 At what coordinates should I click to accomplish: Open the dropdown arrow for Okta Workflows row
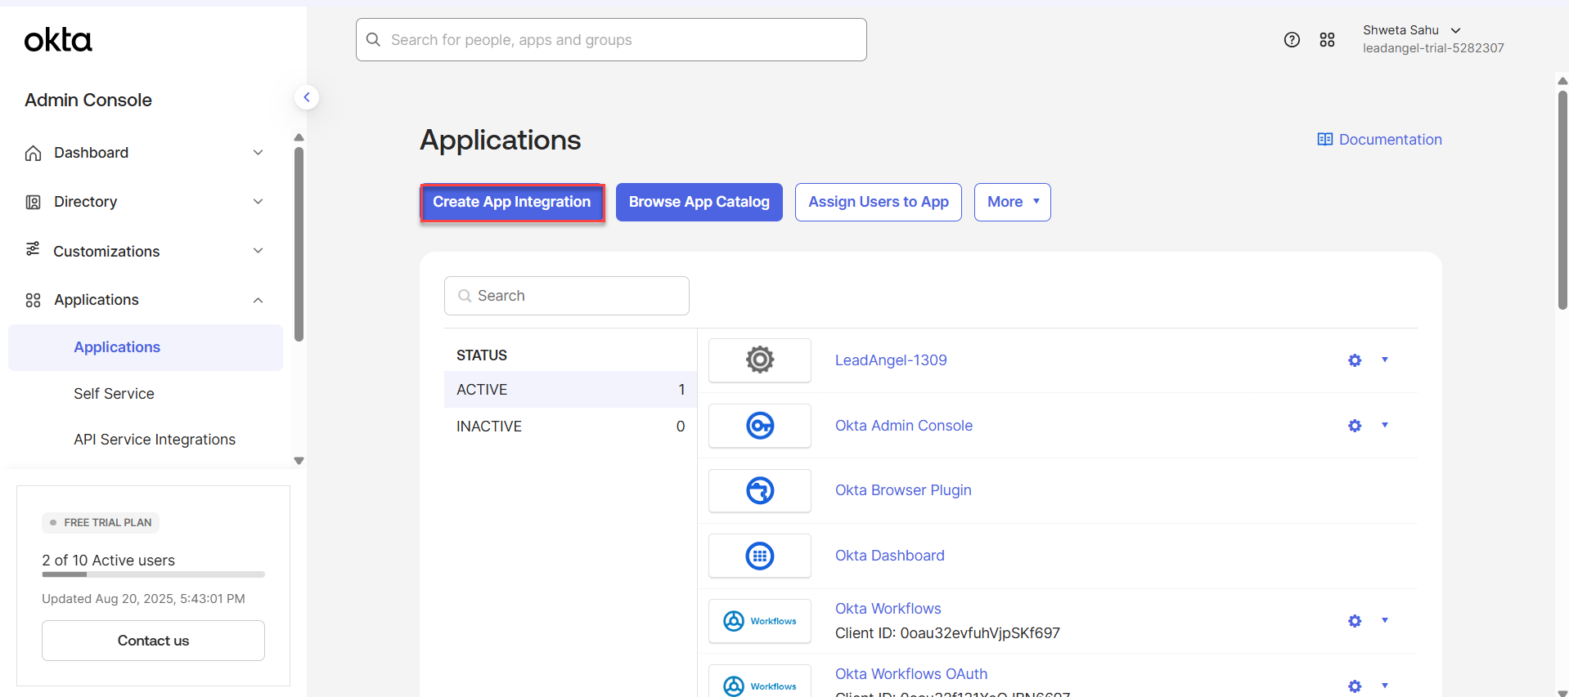(1385, 620)
